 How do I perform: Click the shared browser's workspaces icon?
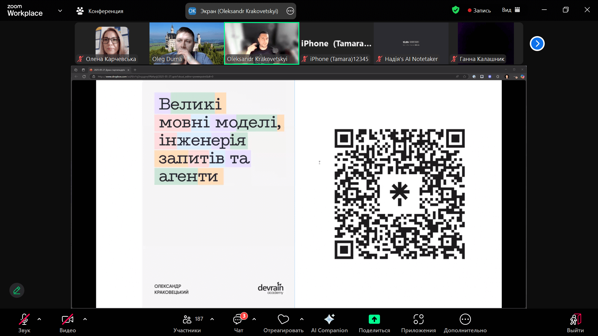click(76, 70)
